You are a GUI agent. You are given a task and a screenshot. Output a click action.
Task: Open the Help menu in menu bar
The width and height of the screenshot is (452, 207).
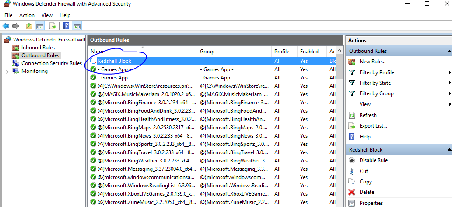point(65,15)
